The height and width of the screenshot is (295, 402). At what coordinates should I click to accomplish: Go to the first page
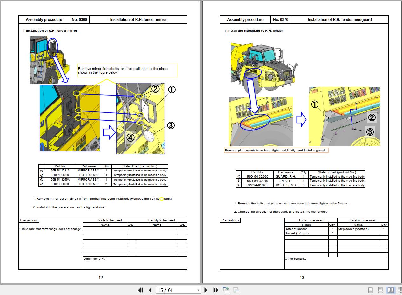pyautogui.click(x=140, y=290)
